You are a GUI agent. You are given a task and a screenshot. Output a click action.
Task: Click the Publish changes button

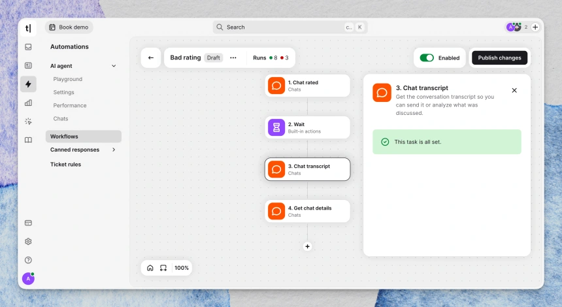click(x=500, y=57)
